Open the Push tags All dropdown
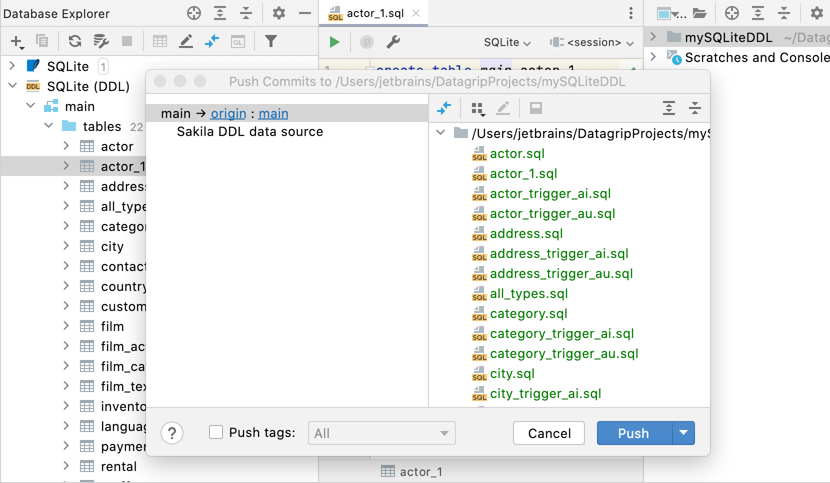This screenshot has width=830, height=483. [x=381, y=433]
